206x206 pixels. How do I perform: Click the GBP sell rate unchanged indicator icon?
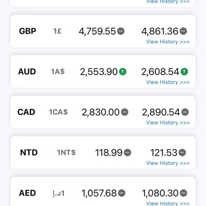pos(183,31)
